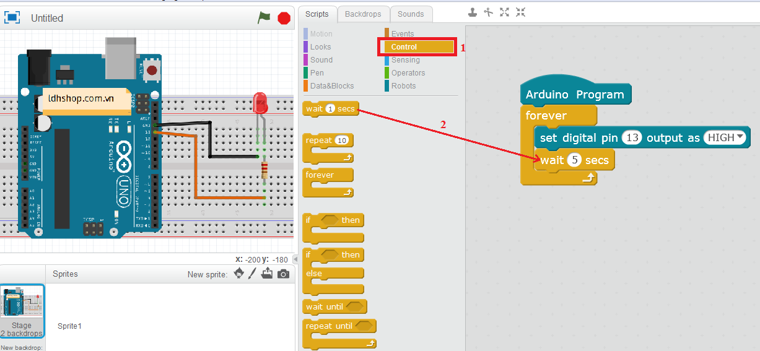
Task: Take new sprite from camera icon
Action: coord(283,274)
